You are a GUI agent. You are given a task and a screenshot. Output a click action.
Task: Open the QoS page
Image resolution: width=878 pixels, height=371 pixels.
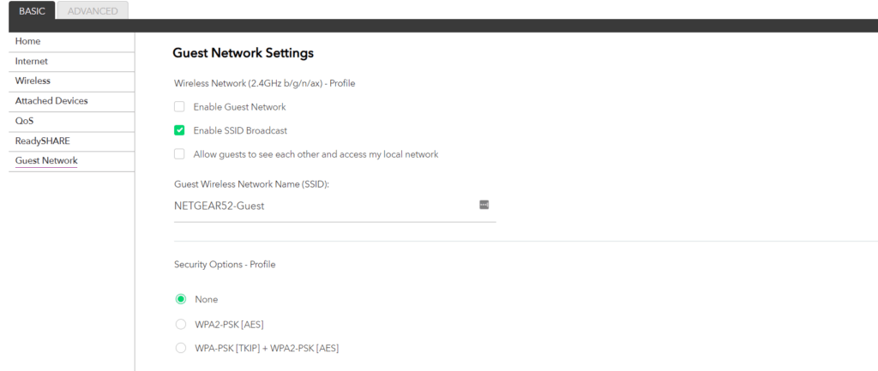[25, 121]
